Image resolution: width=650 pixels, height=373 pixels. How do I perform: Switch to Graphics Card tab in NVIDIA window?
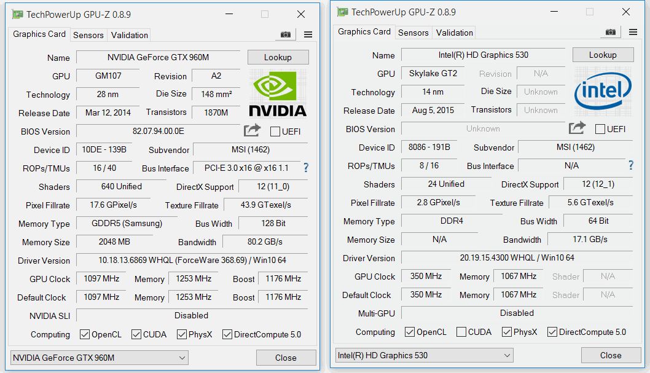(39, 34)
